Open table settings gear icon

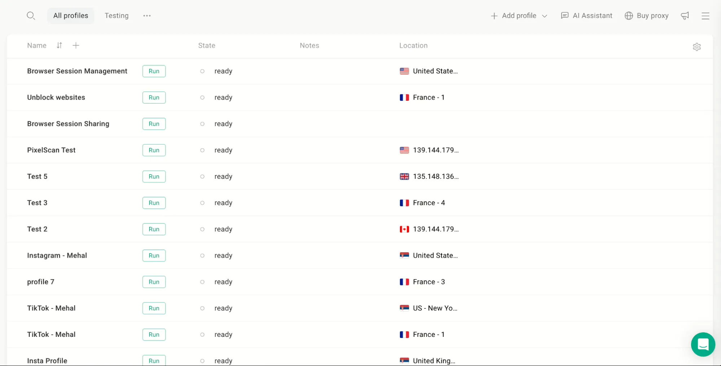[696, 47]
